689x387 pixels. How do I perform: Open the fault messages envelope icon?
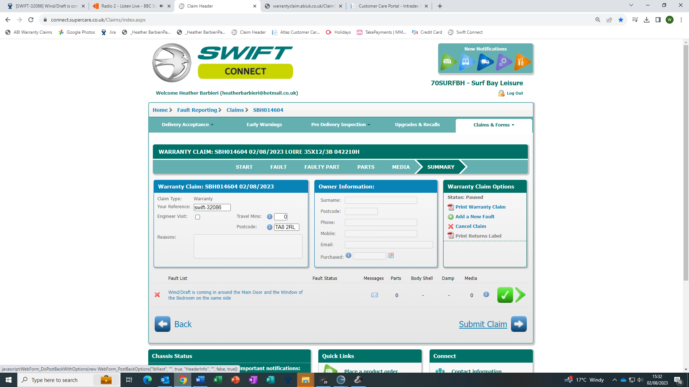click(375, 295)
